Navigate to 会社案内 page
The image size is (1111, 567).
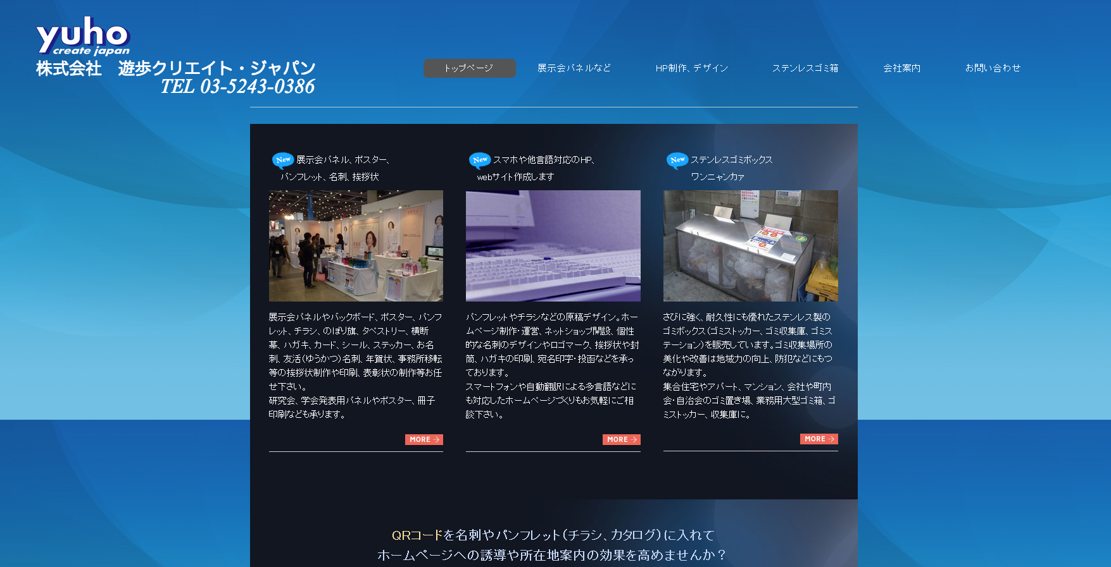click(902, 68)
